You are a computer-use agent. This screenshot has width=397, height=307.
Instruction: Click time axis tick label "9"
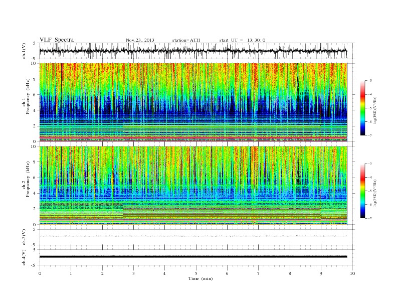pyautogui.click(x=321, y=273)
